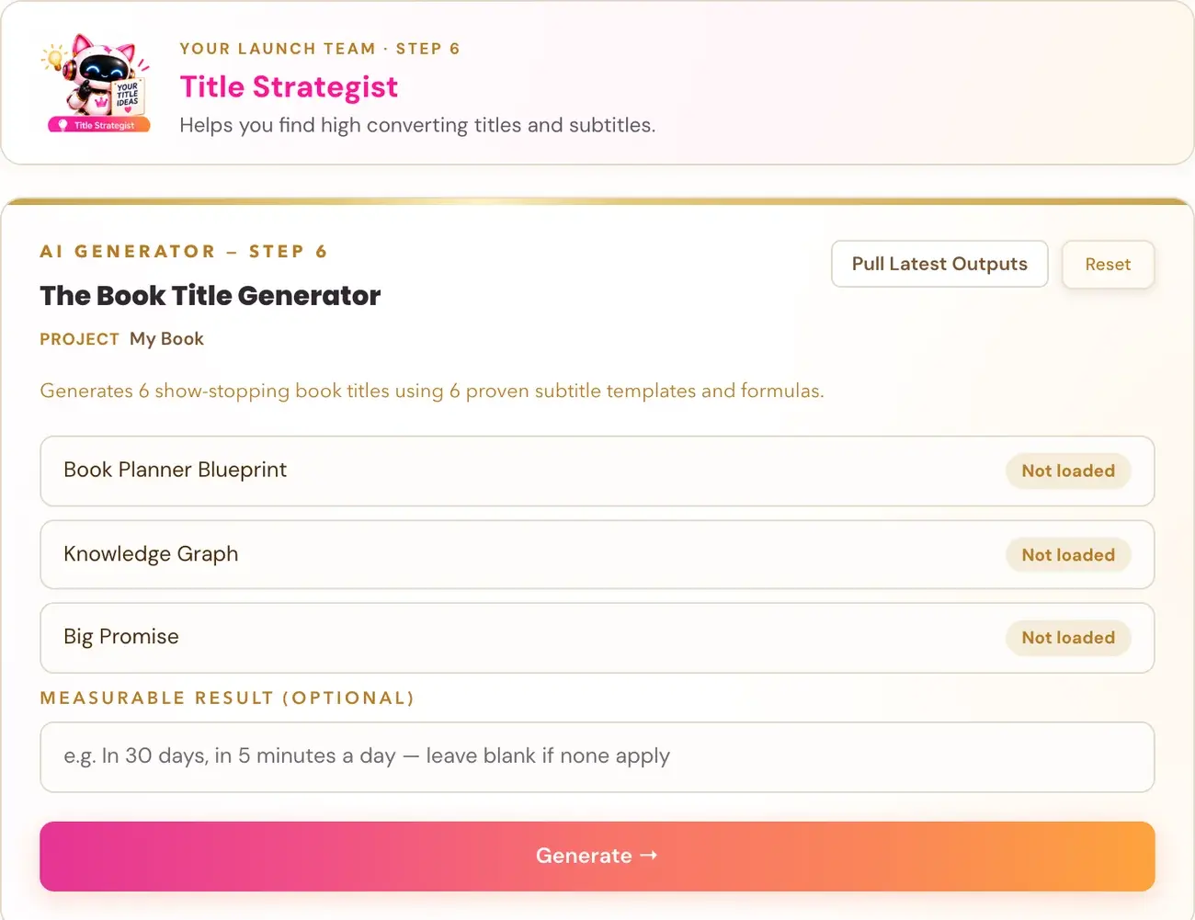This screenshot has height=920, width=1195.
Task: Click the 'Helps you find high converting titles' tagline
Action: click(x=417, y=125)
